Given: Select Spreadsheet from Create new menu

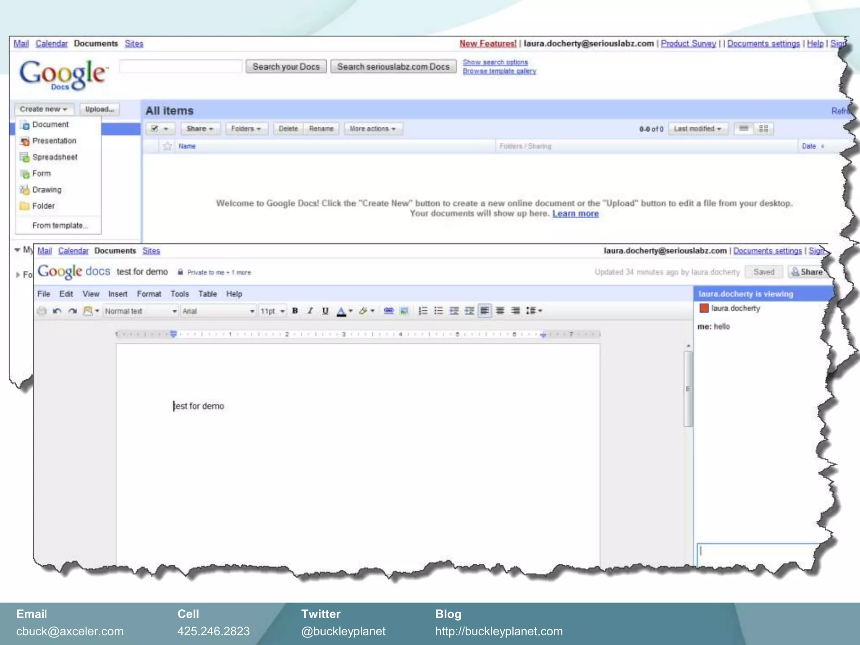Looking at the screenshot, I should pos(55,157).
